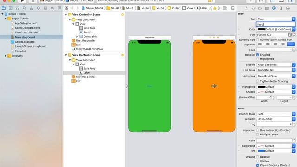Show the Connections inspector
The width and height of the screenshot is (297, 167).
[x=288, y=8]
